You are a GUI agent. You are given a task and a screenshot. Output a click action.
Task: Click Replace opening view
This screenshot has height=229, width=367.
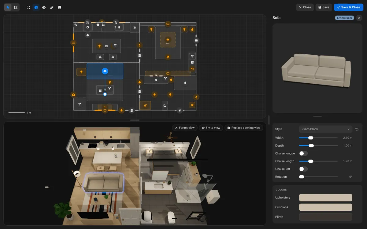pyautogui.click(x=244, y=128)
